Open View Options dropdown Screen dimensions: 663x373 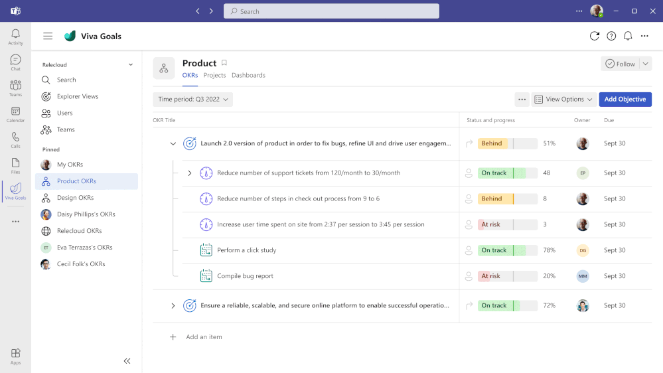point(563,100)
